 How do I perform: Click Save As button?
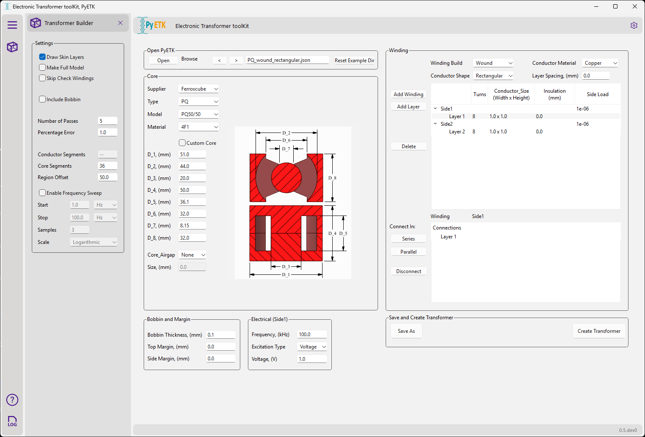(x=406, y=331)
